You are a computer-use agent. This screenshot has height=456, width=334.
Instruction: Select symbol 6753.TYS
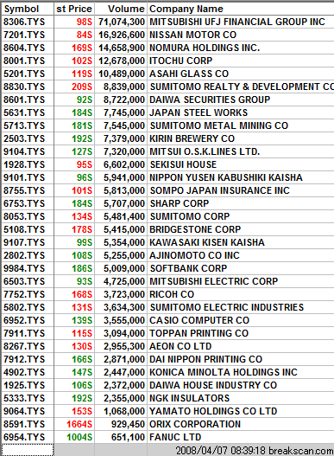(24, 203)
